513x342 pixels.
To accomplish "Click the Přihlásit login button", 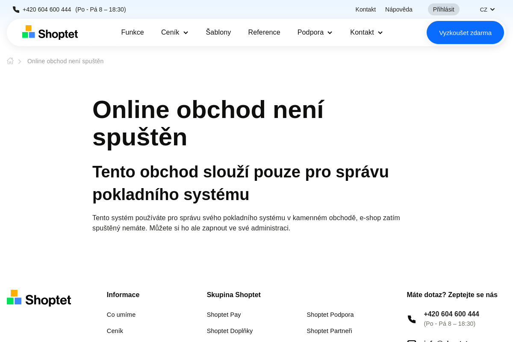I will (x=443, y=9).
